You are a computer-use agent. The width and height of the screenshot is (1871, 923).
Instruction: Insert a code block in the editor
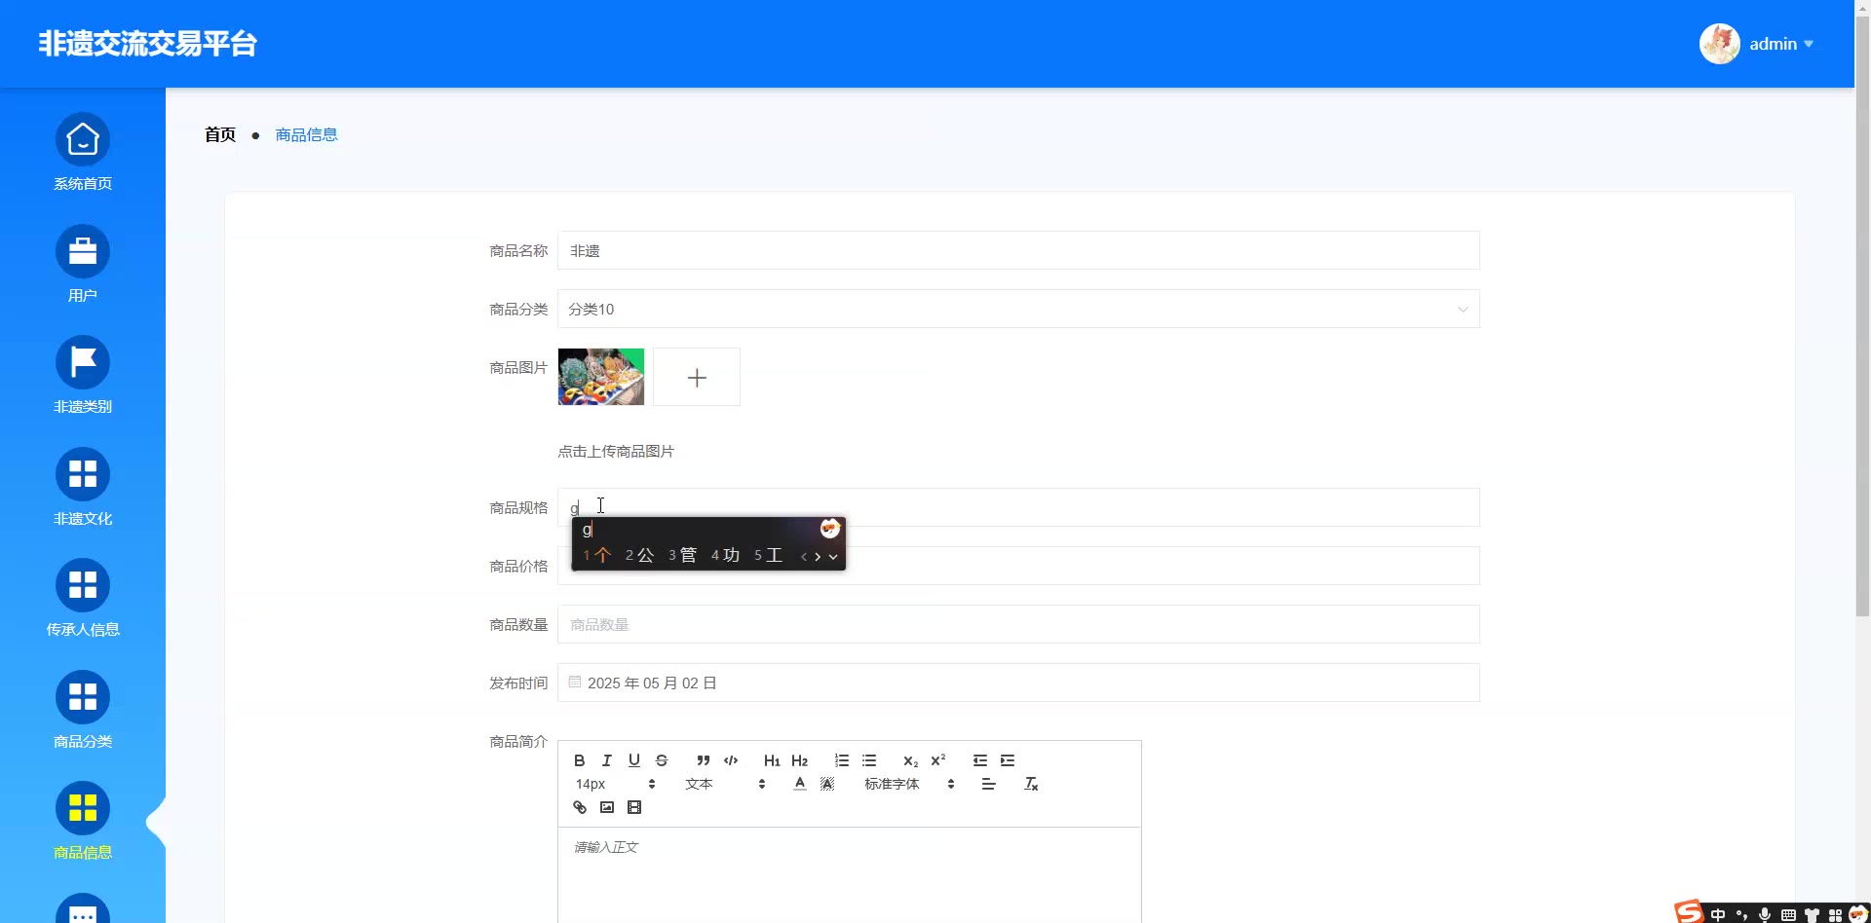(731, 760)
